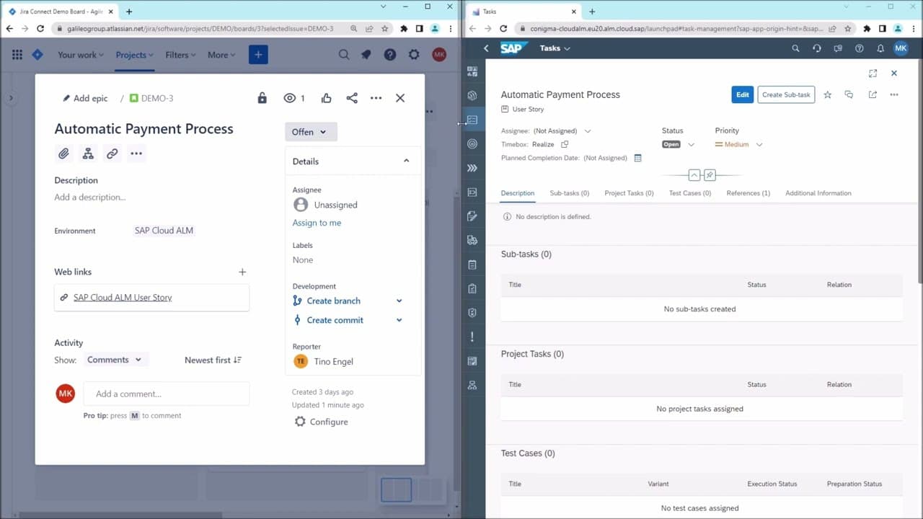Screen dimensions: 923x519
Task: Open the SAP Status Open dropdown
Action: 691,144
